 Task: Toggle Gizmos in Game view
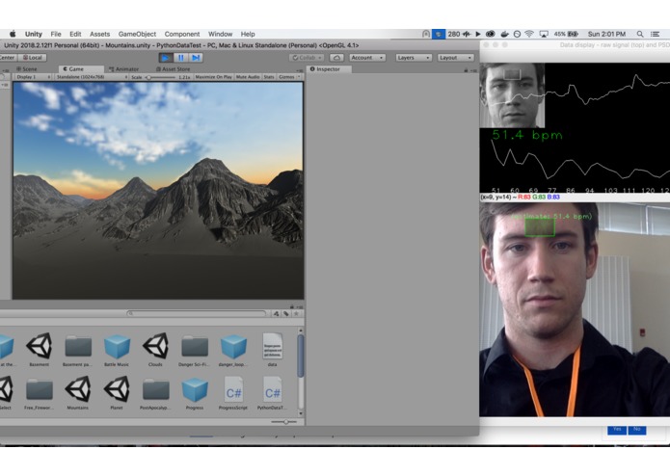pyautogui.click(x=286, y=77)
